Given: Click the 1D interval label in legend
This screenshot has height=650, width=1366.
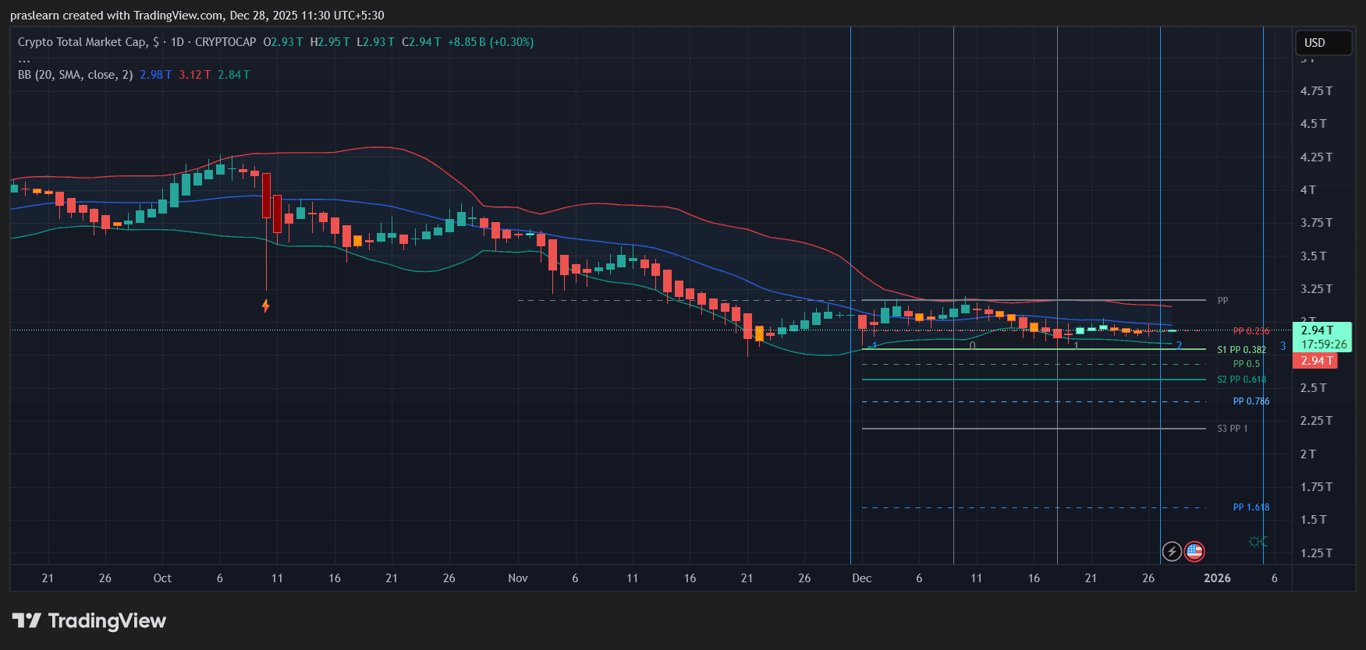Looking at the screenshot, I should [177, 42].
